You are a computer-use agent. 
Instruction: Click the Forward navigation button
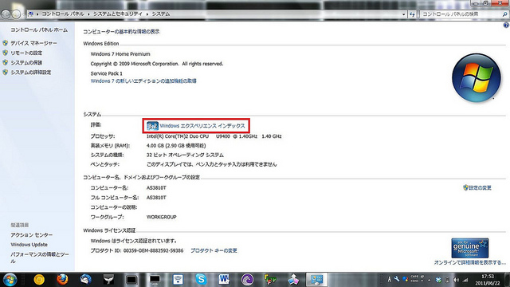pos(16,14)
